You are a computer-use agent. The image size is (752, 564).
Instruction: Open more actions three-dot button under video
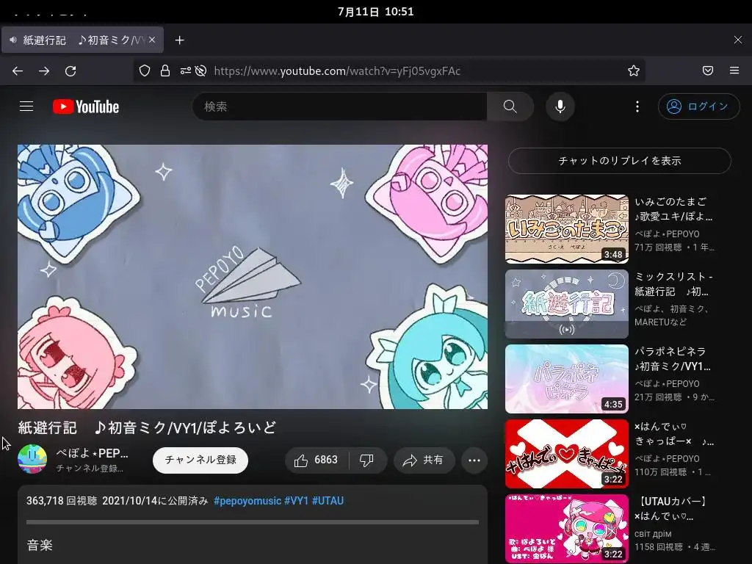474,460
